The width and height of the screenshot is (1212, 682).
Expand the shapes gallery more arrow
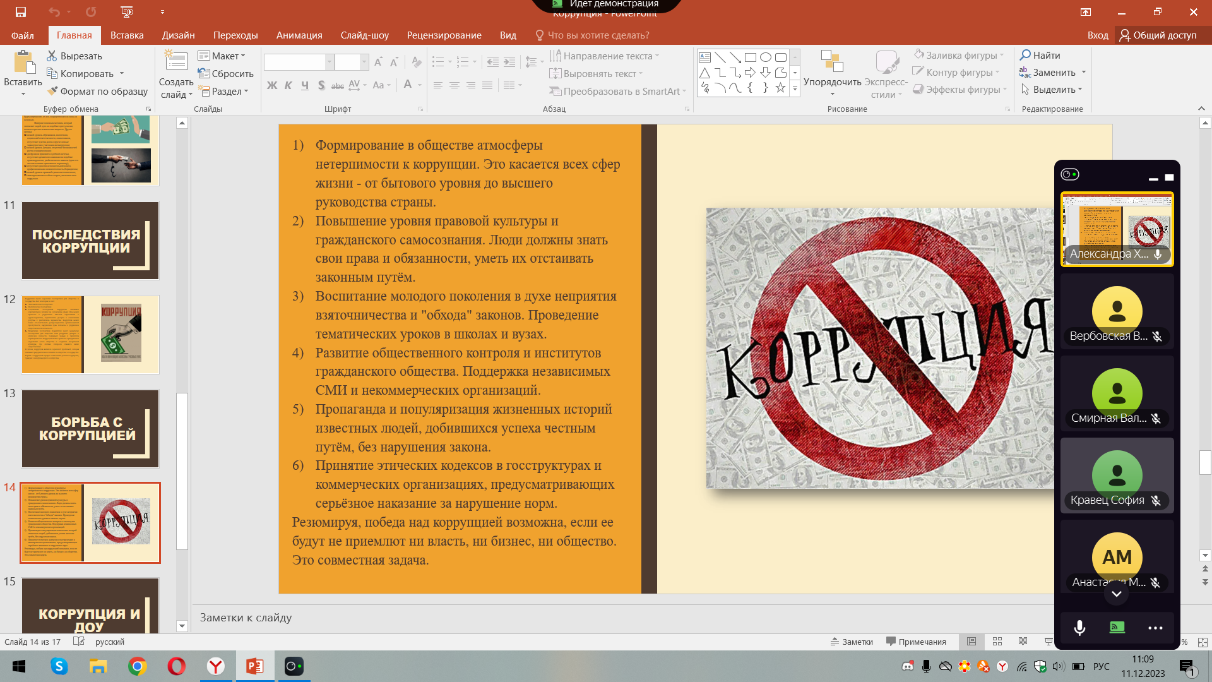795,89
